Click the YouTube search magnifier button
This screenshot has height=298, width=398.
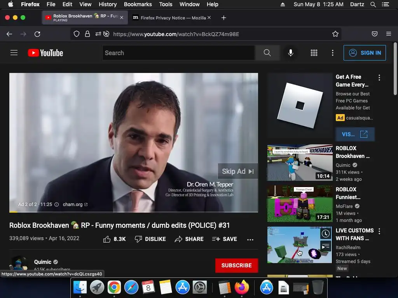(267, 53)
